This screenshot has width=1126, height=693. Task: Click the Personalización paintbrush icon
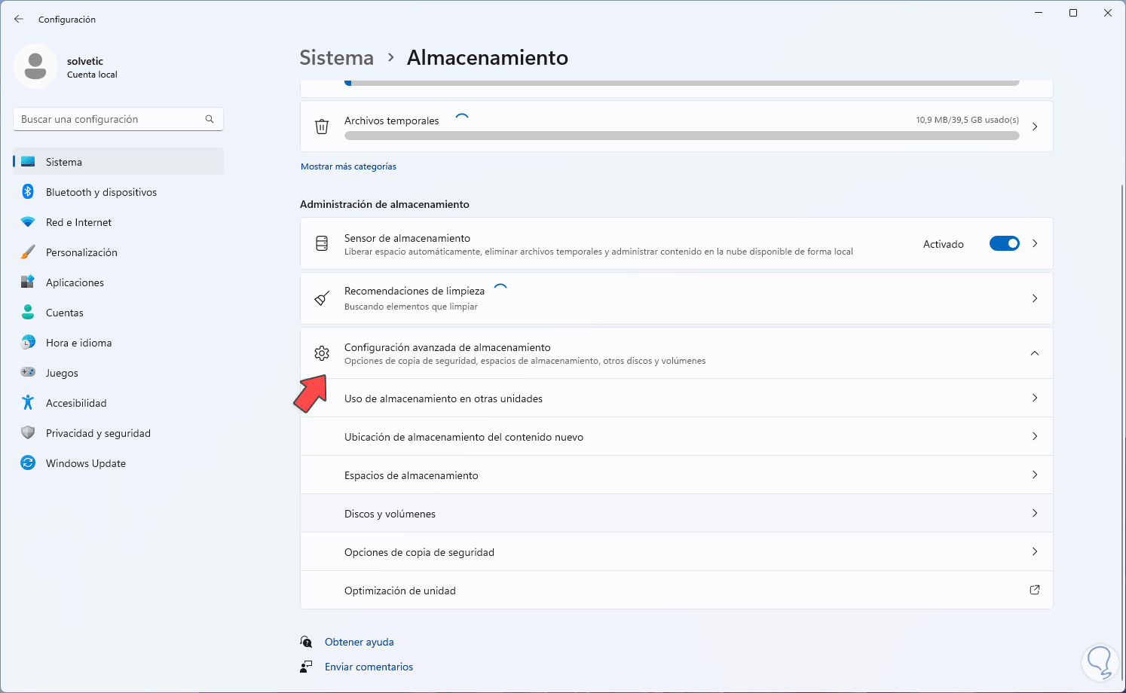coord(28,252)
